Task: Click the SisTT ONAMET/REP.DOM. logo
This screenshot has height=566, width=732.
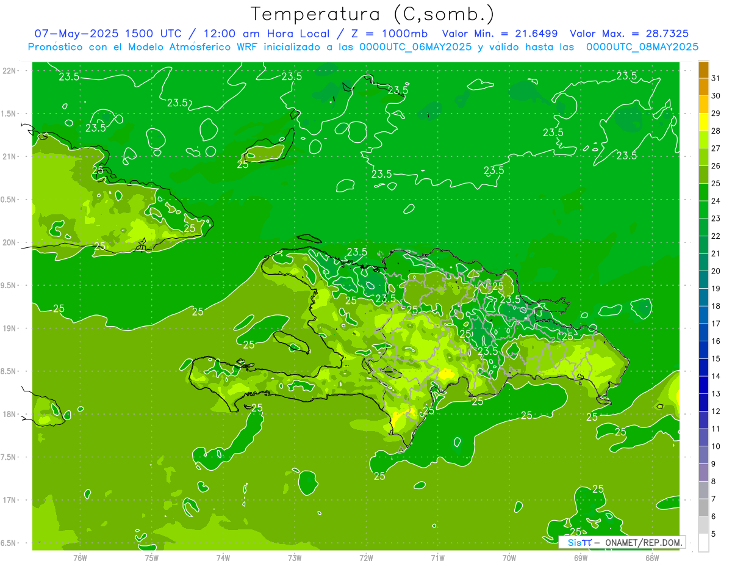Action: point(622,542)
